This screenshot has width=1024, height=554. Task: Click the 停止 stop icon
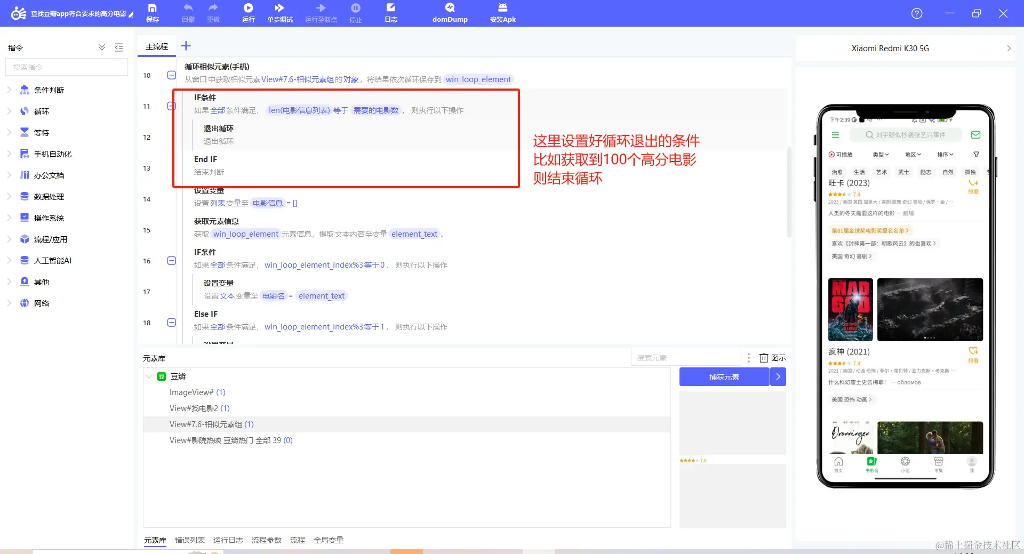[x=356, y=13]
